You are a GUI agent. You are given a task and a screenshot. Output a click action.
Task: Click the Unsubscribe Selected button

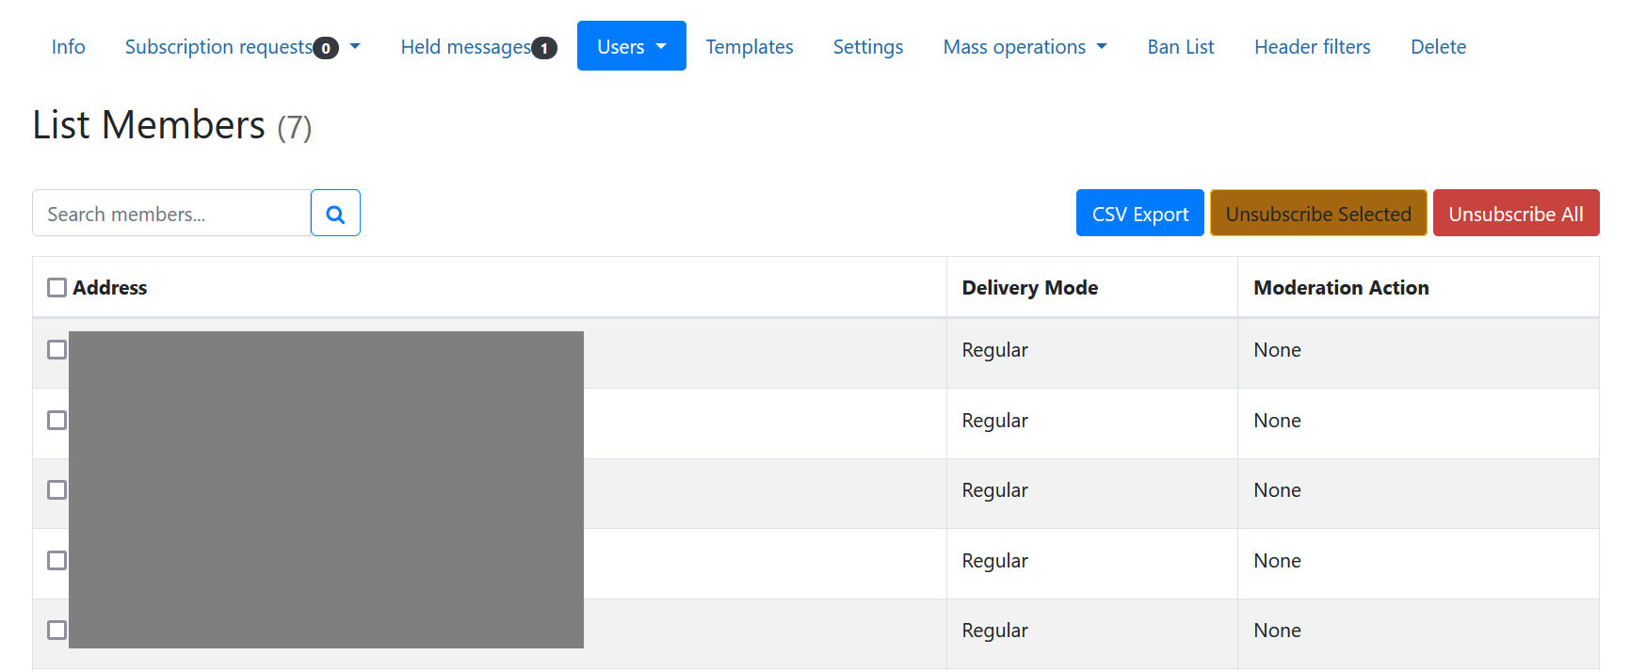tap(1317, 214)
